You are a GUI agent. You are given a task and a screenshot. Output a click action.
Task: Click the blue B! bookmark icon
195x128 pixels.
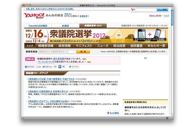(60, 67)
